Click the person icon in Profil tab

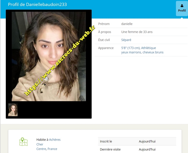[182, 6]
